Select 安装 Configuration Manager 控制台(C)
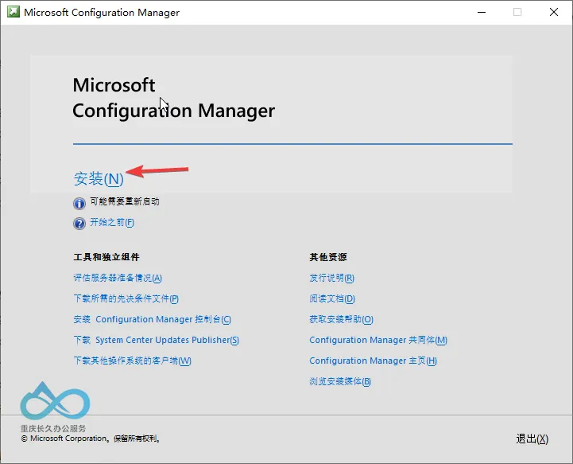 coord(153,319)
